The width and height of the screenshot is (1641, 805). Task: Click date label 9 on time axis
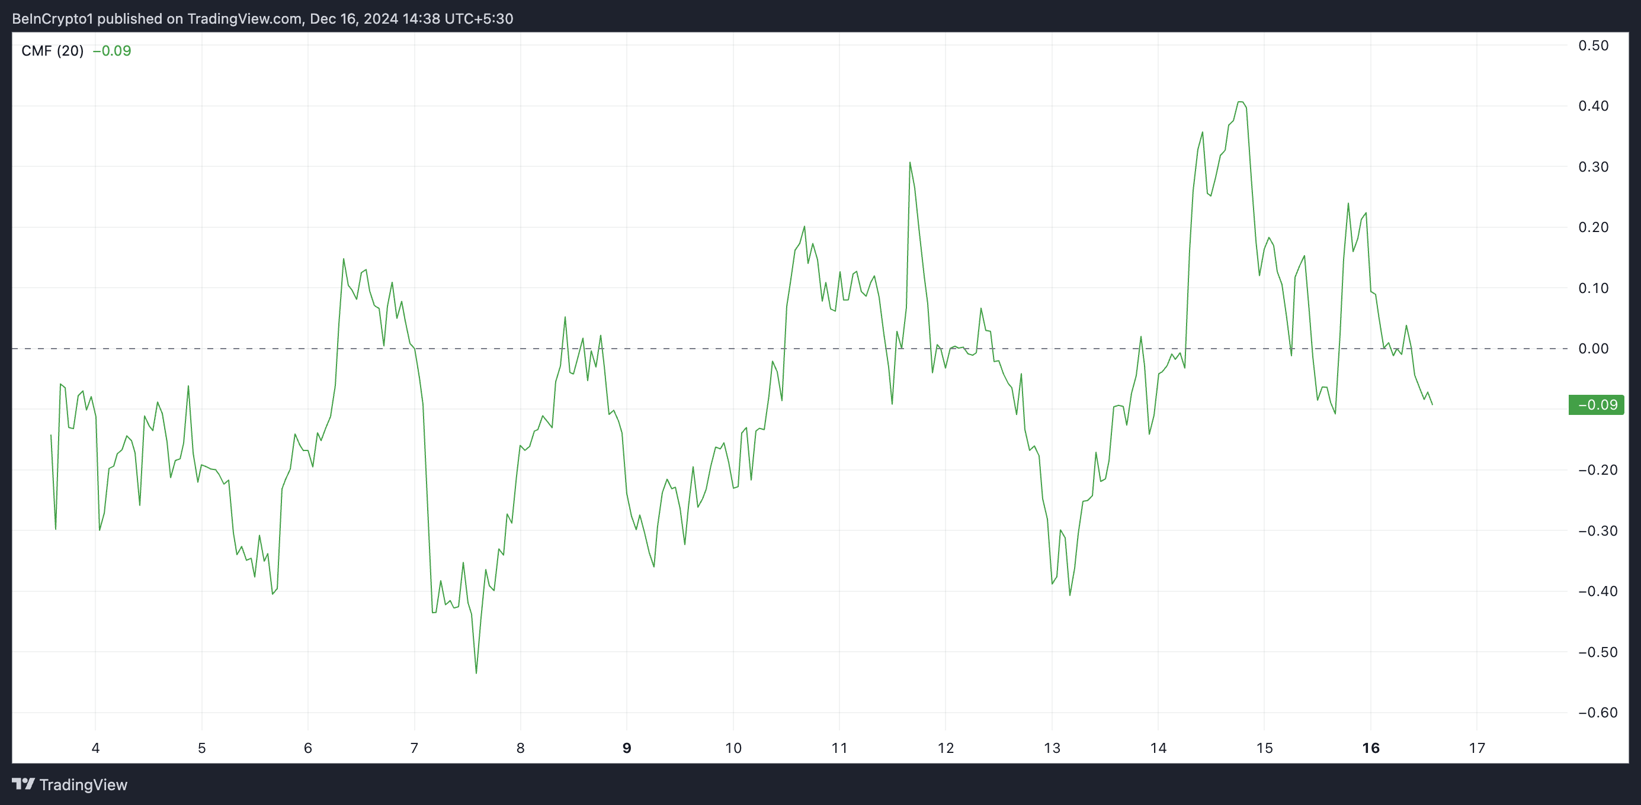[x=627, y=748]
